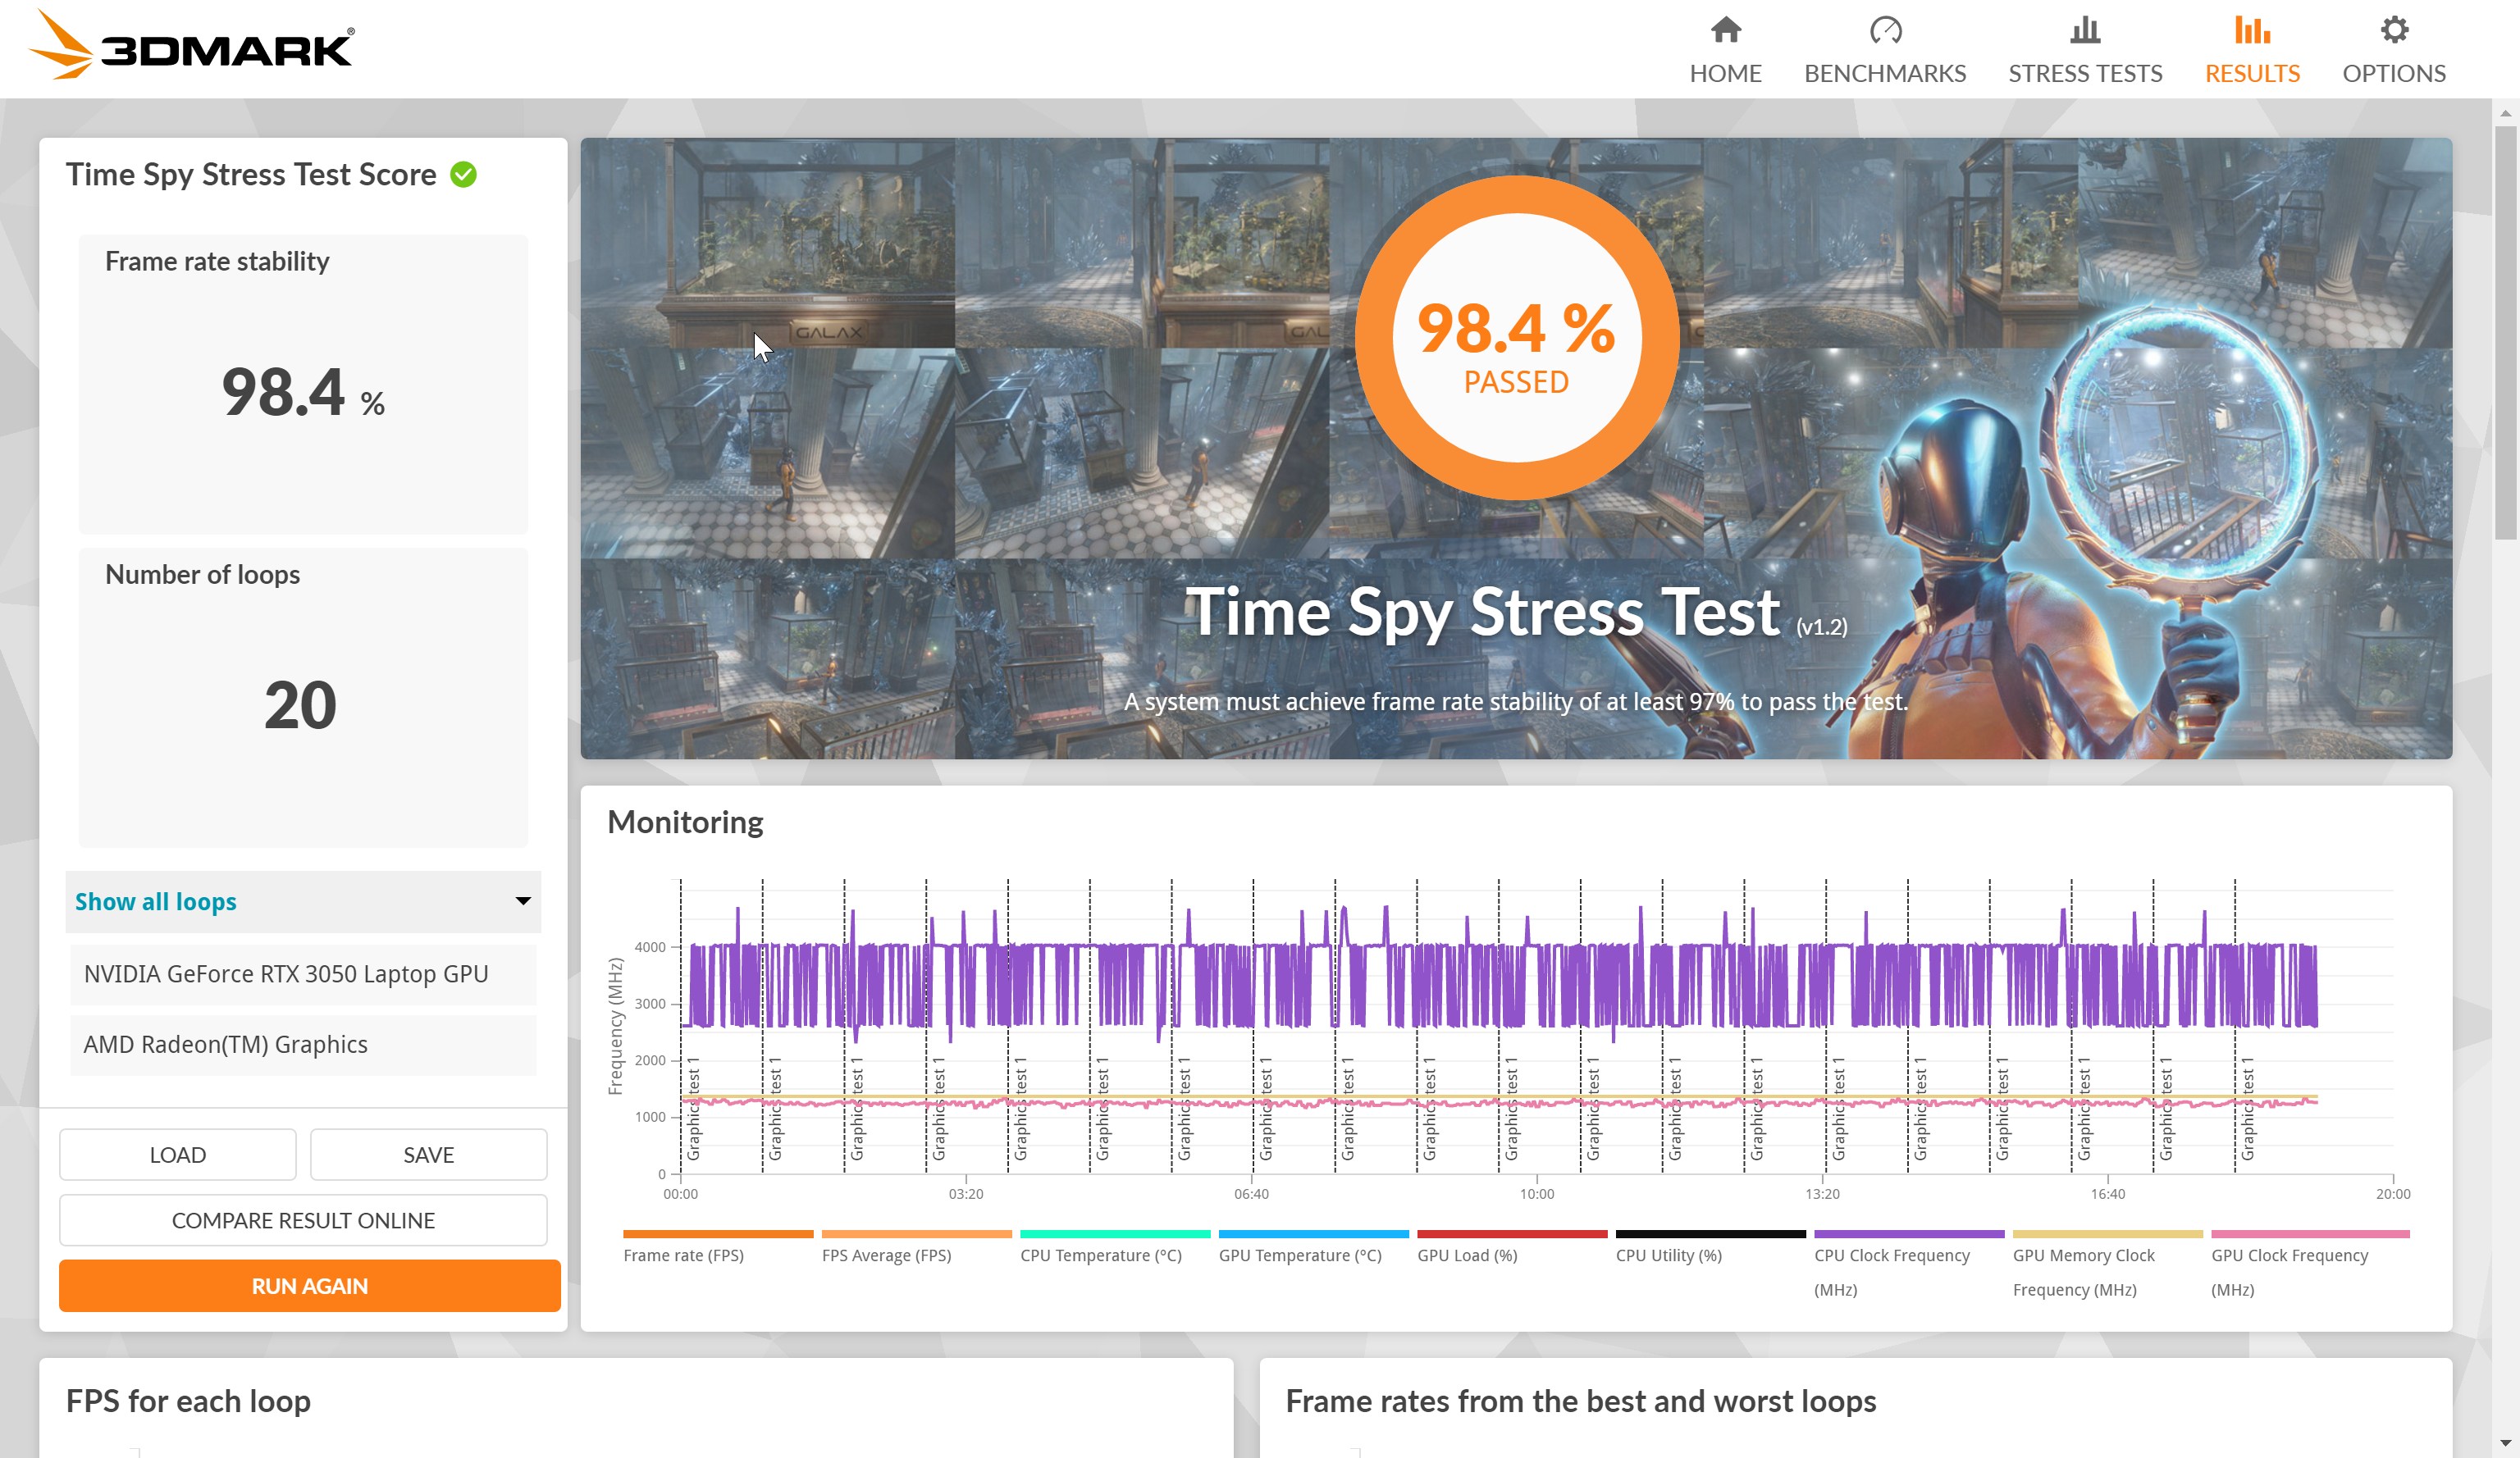Select NVIDIA GeForce RTX 3050 Laptop GPU

pos(303,974)
